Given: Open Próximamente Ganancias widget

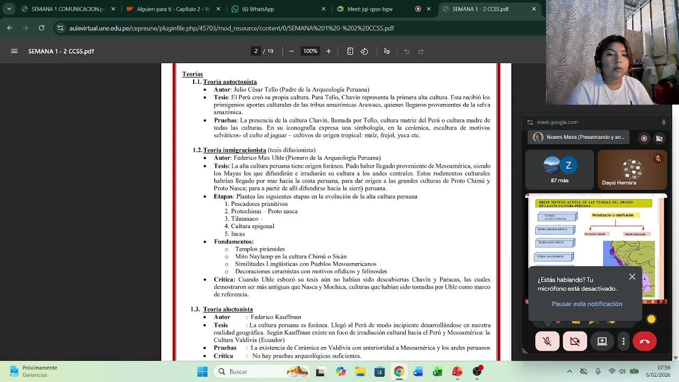Looking at the screenshot, I should pos(33,372).
